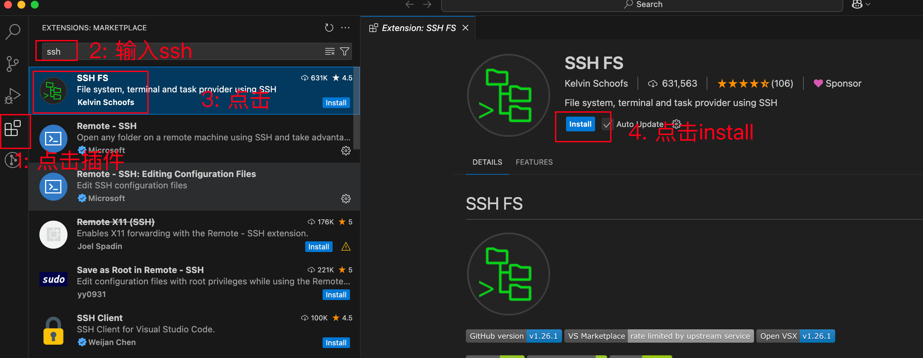Switch to the Extension: SSH FS tab

click(x=418, y=28)
